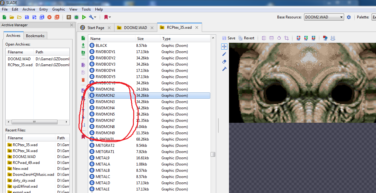Select the METALE entry
This screenshot has width=376, height=193.
pos(150,189)
